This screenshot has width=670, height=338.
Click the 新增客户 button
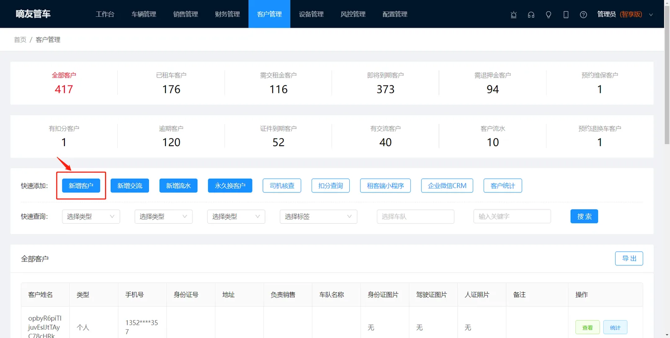tap(81, 186)
